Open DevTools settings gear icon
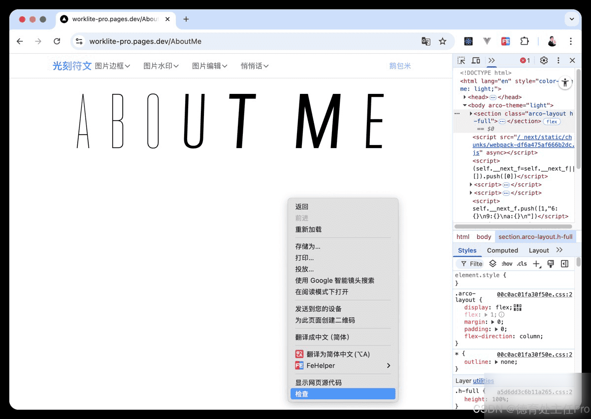 (x=544, y=60)
